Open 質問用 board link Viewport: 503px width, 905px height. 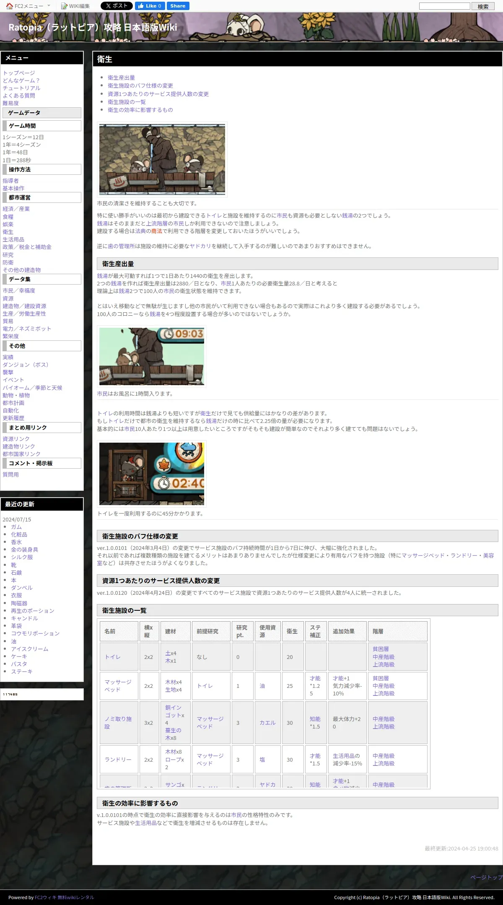[10, 475]
